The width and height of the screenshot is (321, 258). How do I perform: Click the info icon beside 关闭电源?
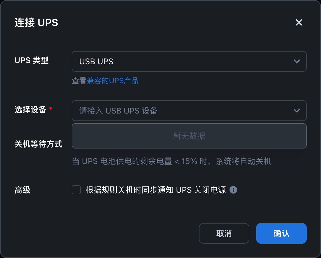click(x=233, y=190)
